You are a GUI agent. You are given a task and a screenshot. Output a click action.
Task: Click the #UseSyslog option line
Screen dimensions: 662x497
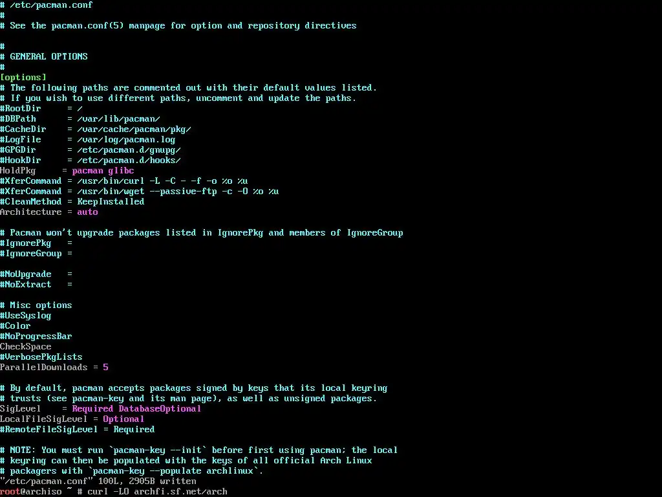click(x=26, y=316)
